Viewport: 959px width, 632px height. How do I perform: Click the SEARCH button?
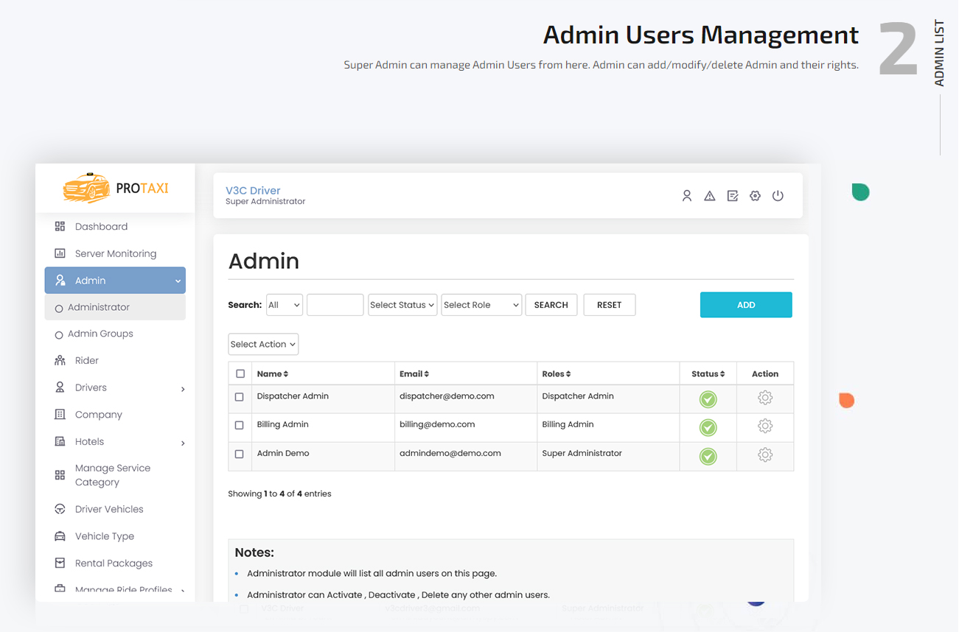point(551,305)
